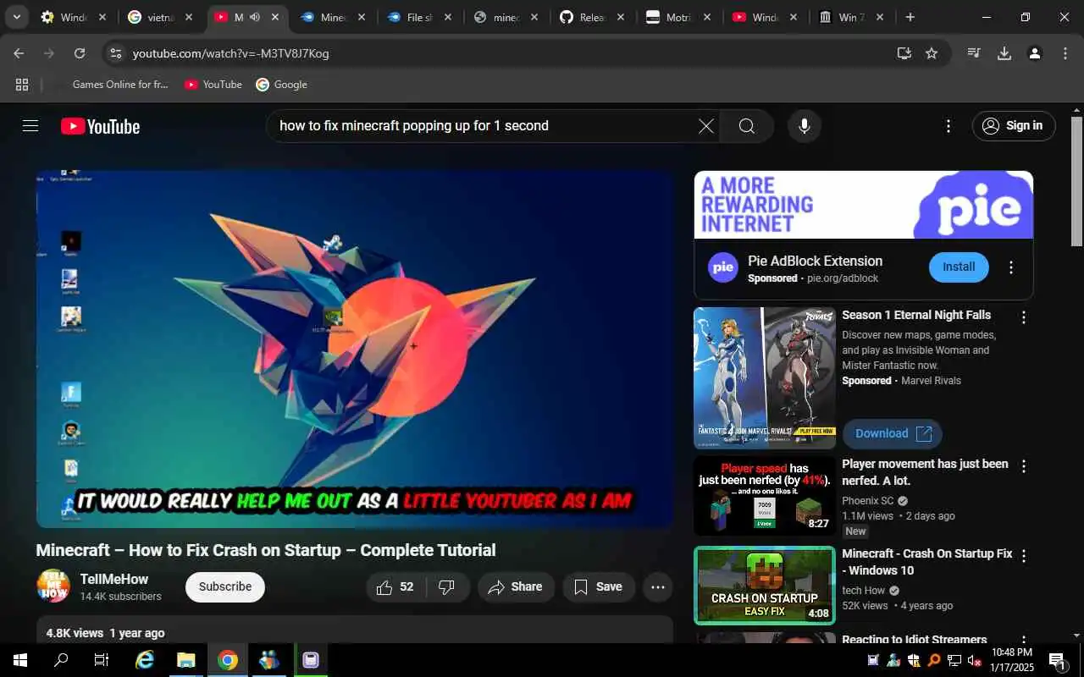This screenshot has height=677, width=1084.
Task: Clear the YouTube search query
Action: pos(705,126)
